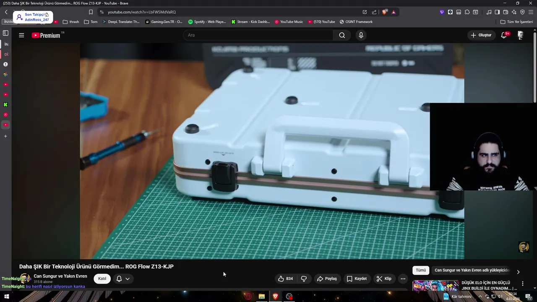Open the media control music note icon
The height and width of the screenshot is (302, 537).
489,12
